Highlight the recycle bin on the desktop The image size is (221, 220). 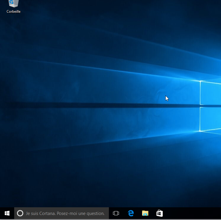click(x=13, y=4)
